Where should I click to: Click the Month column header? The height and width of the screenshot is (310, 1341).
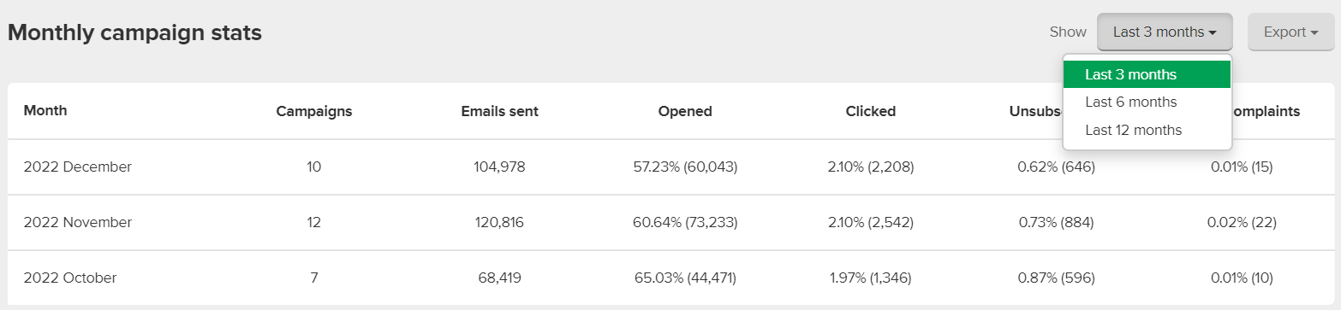[45, 111]
